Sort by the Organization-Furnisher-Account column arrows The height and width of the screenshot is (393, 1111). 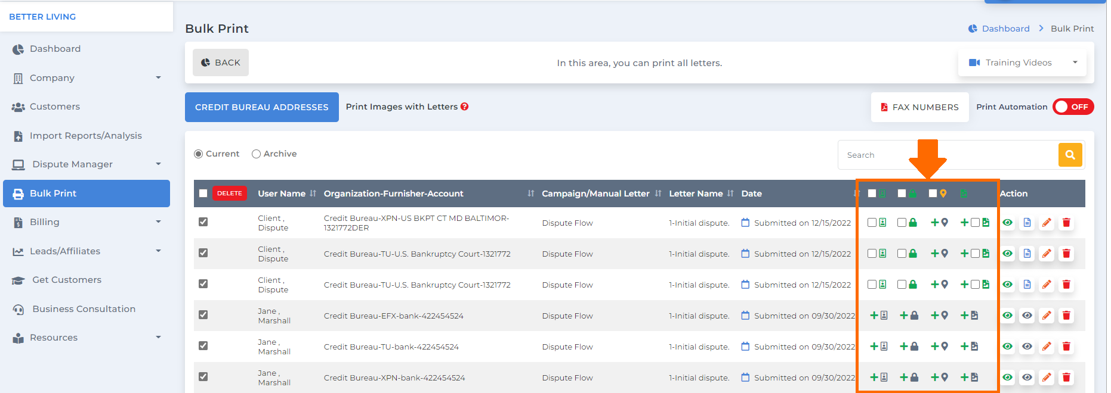[x=530, y=194]
